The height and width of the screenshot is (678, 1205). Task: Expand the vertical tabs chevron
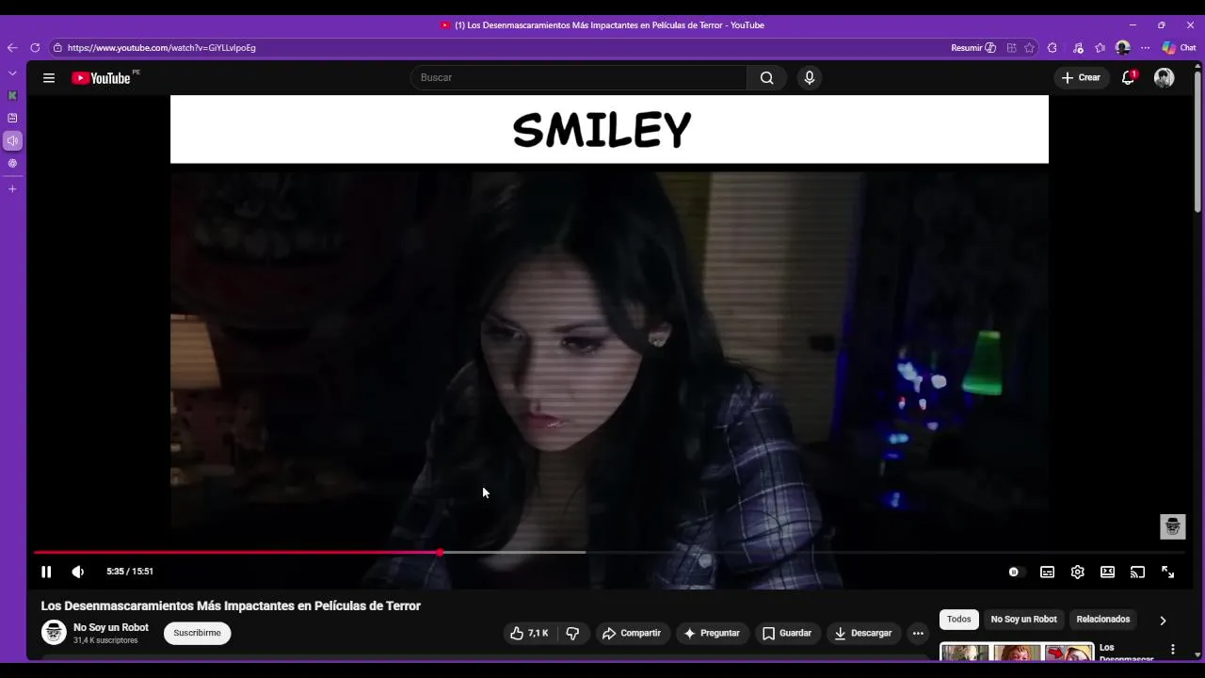click(x=12, y=73)
